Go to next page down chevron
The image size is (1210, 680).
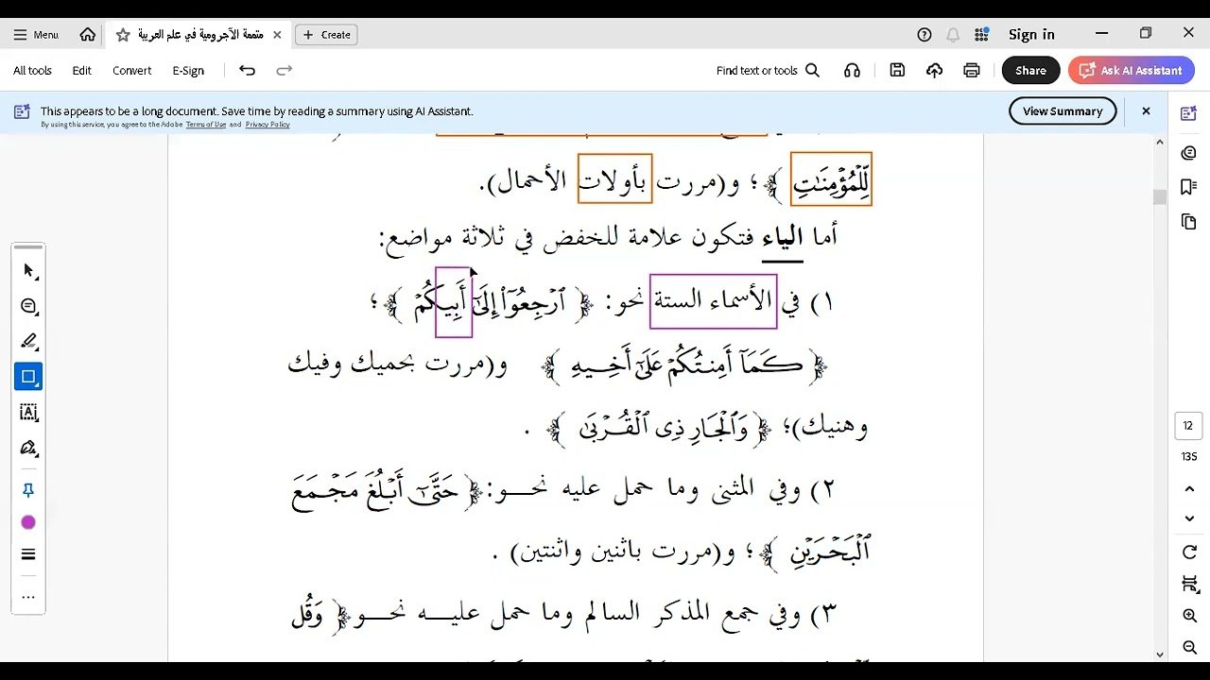click(x=1189, y=518)
